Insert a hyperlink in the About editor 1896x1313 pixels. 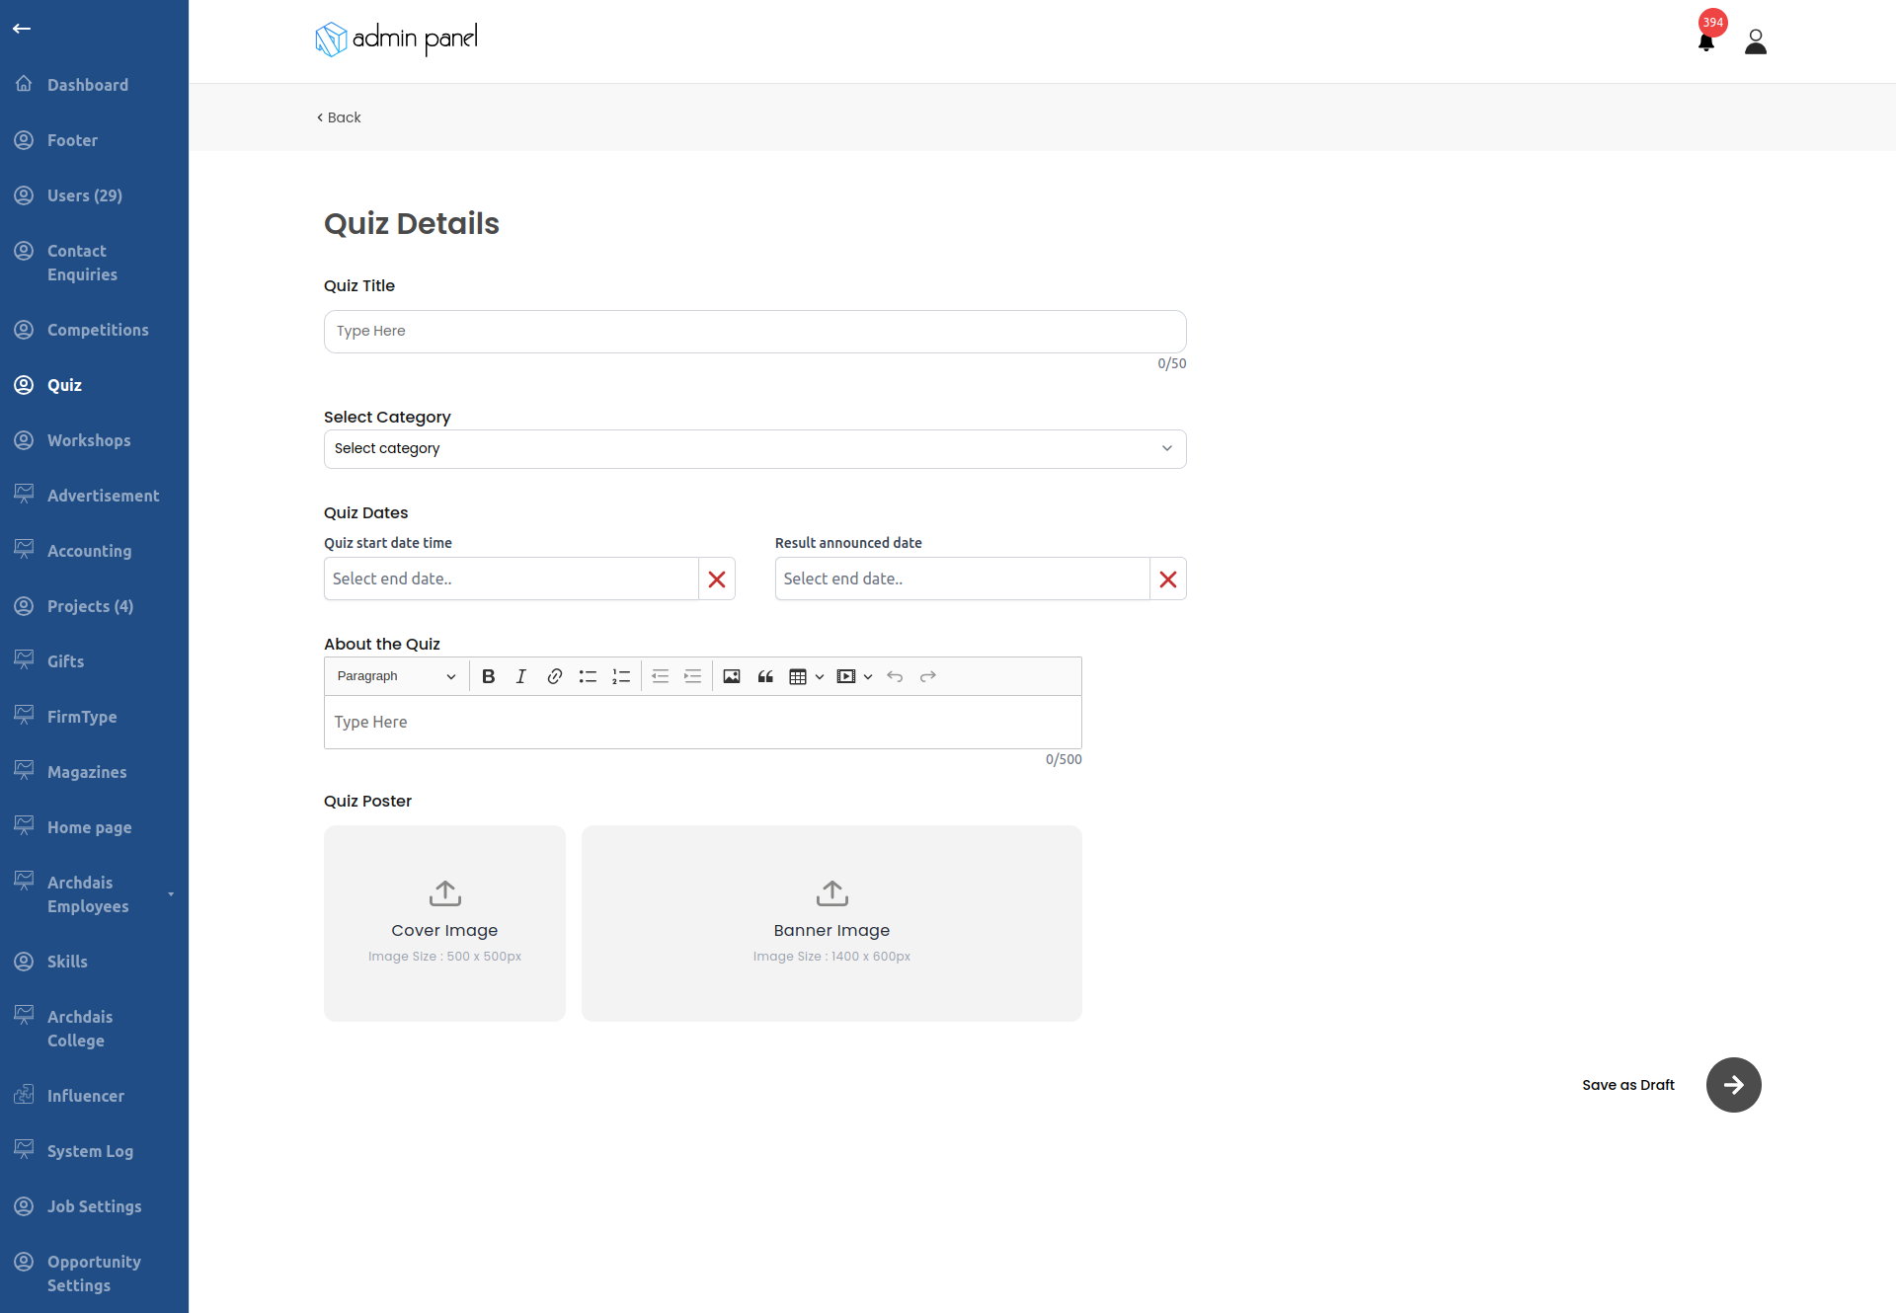tap(554, 676)
